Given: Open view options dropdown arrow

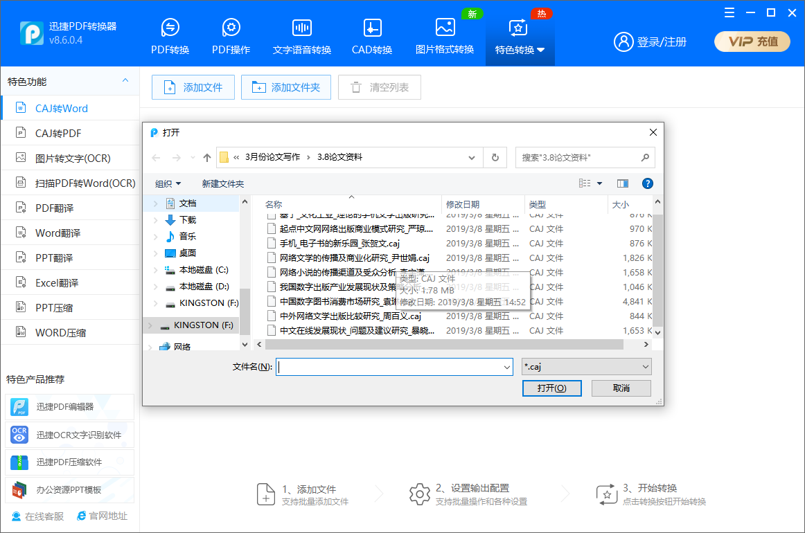Looking at the screenshot, I should (x=599, y=183).
